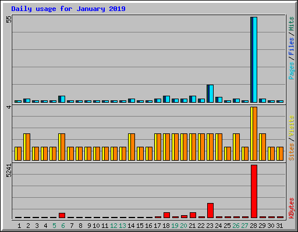Select green weekend day label '6'
Image resolution: width=298 pixels, height=232 pixels.
pos(63,226)
